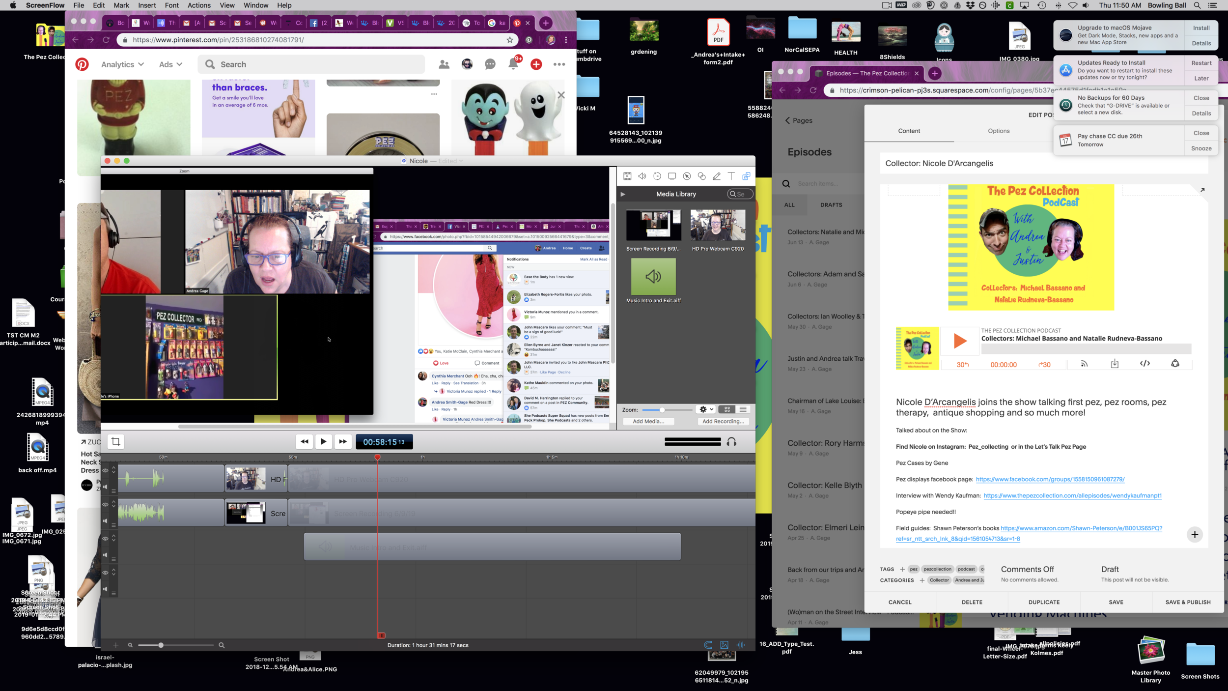Click embed code icon in podcast player
The height and width of the screenshot is (691, 1228).
pos(1144,363)
